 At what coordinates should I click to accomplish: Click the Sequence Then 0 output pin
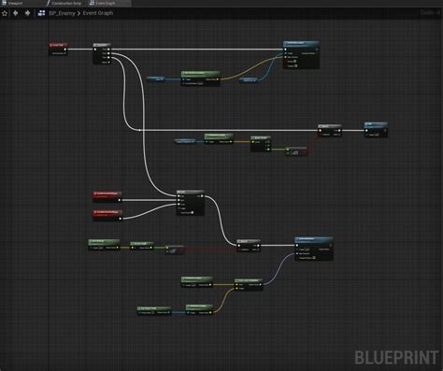[x=108, y=50]
